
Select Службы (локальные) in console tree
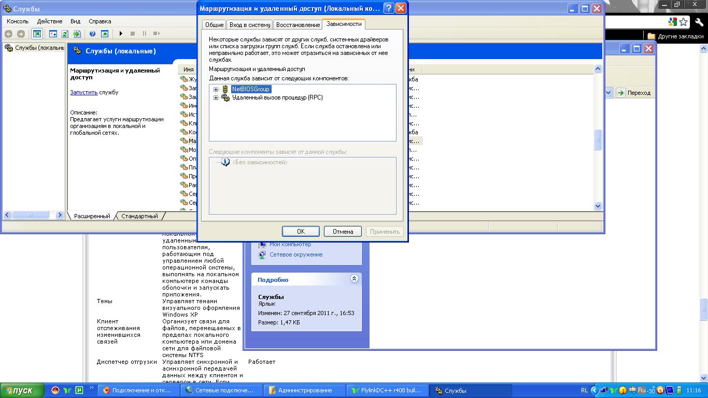tap(39, 48)
